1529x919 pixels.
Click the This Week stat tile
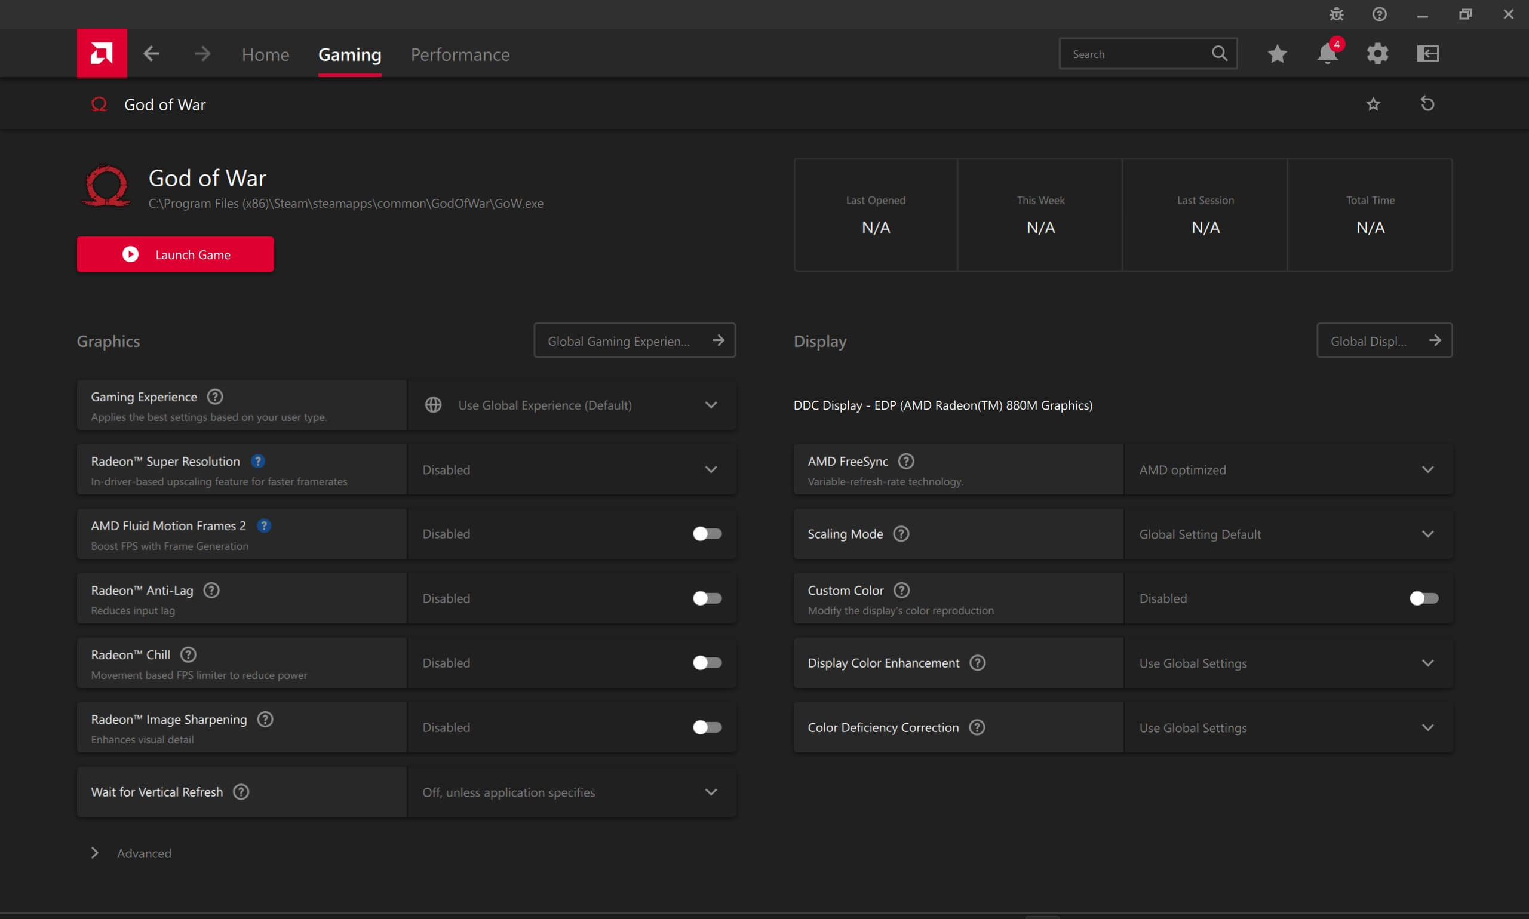(1040, 215)
